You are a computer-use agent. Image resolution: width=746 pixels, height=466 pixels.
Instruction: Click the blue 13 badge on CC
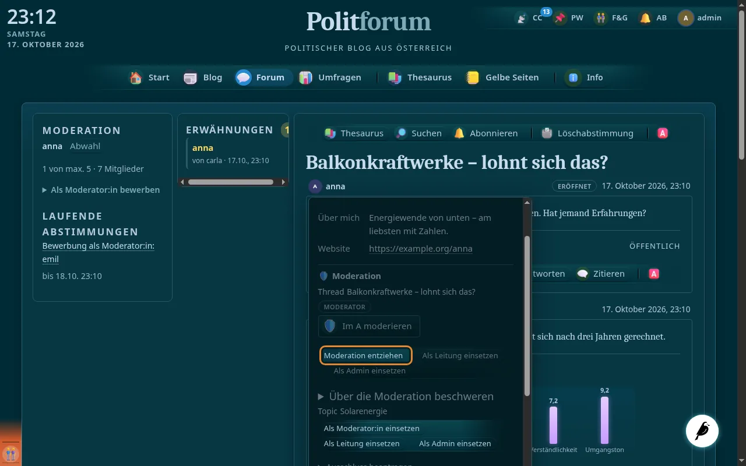546,12
